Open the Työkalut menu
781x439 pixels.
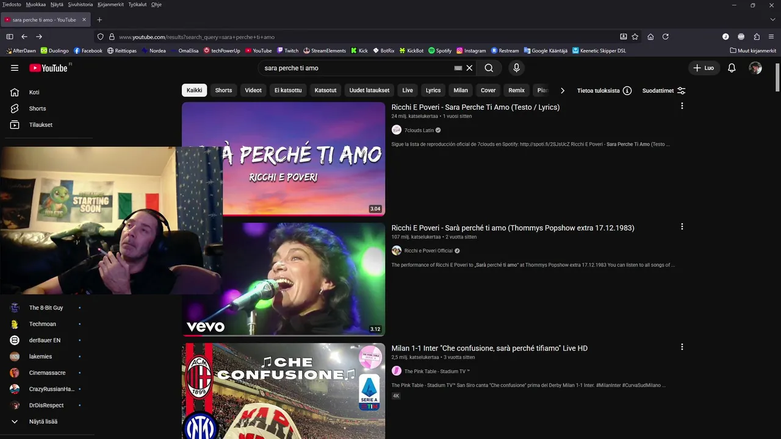coord(137,4)
